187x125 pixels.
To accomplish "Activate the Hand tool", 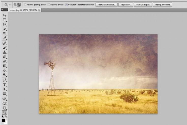I will click(x=5, y=108).
